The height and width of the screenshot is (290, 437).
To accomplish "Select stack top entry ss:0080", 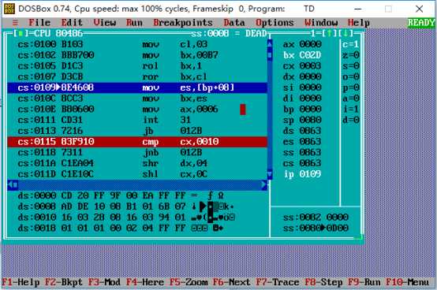I will [x=316, y=229].
